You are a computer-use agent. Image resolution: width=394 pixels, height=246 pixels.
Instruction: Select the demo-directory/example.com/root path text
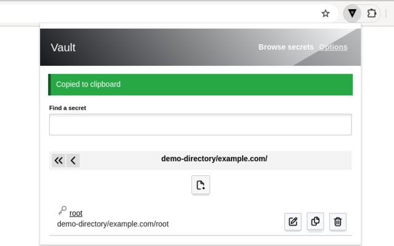(x=113, y=224)
